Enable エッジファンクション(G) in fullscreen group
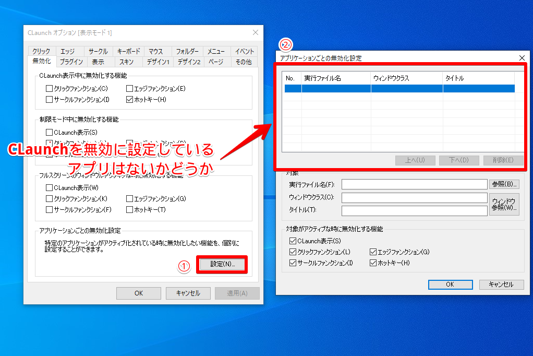 click(129, 198)
